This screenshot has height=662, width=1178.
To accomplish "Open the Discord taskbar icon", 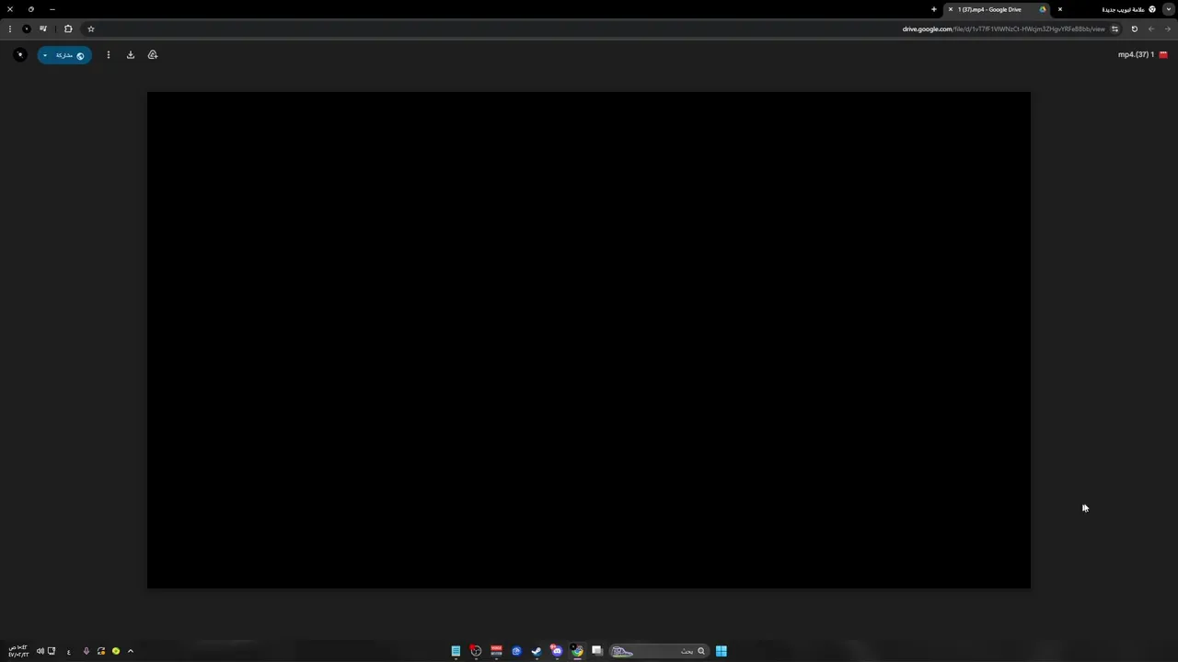I will point(557,651).
